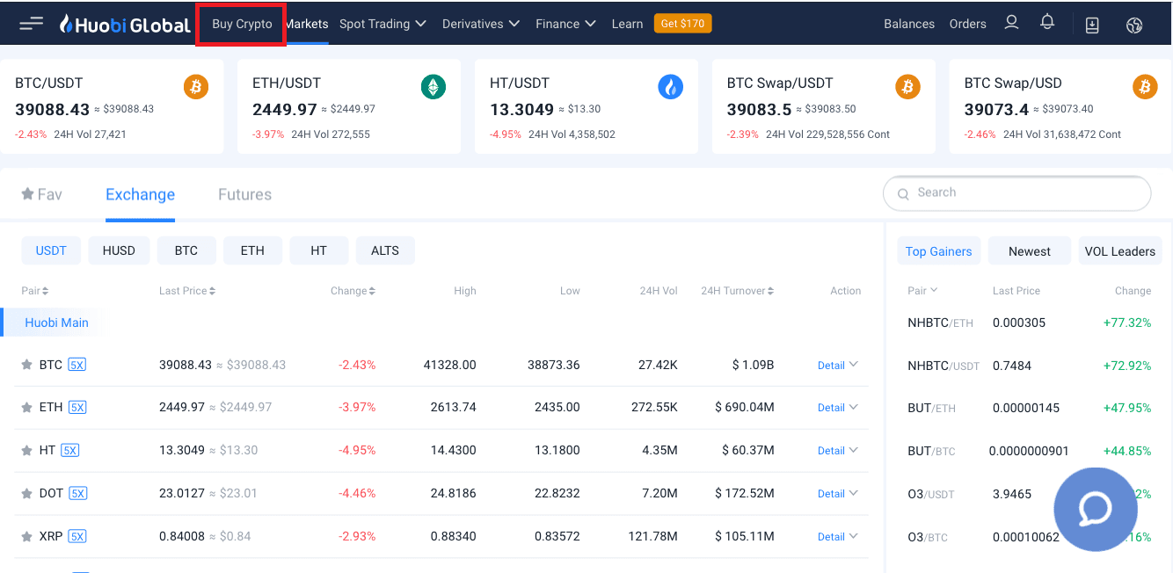Click the Huobi Global logo
Viewport: 1173px width, 573px height.
pyautogui.click(x=125, y=24)
